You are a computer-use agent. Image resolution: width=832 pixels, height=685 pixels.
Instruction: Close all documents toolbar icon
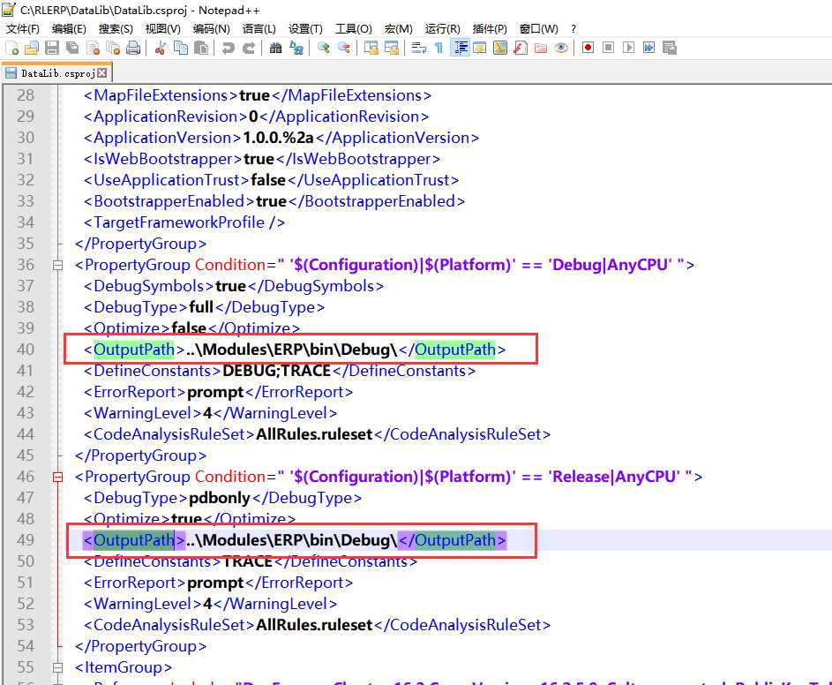tap(113, 49)
